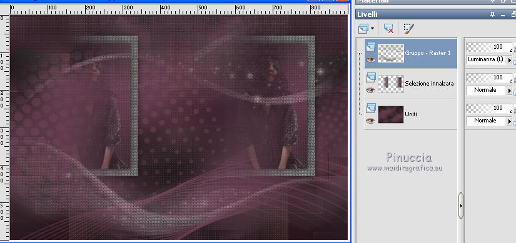516x243 pixels.
Task: Click the Uniti layer thumbnail
Action: point(391,114)
